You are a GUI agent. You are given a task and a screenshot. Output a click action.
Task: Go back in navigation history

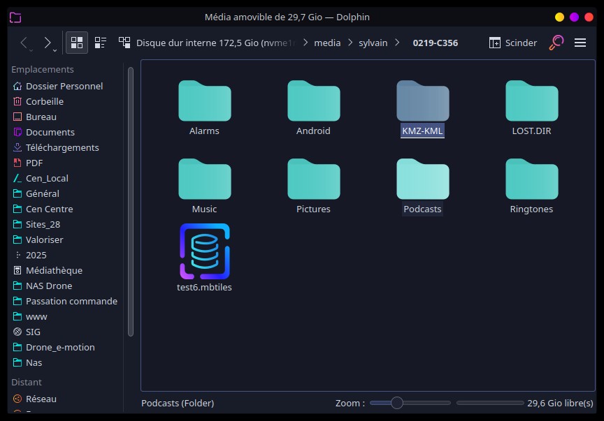click(24, 43)
